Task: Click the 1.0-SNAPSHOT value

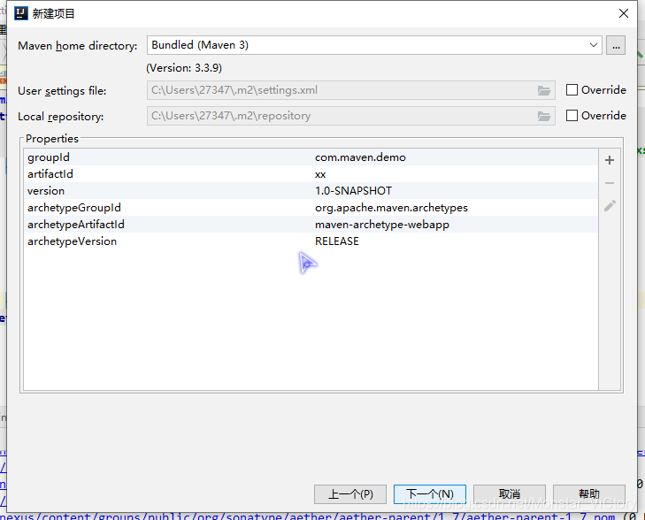Action: click(353, 191)
